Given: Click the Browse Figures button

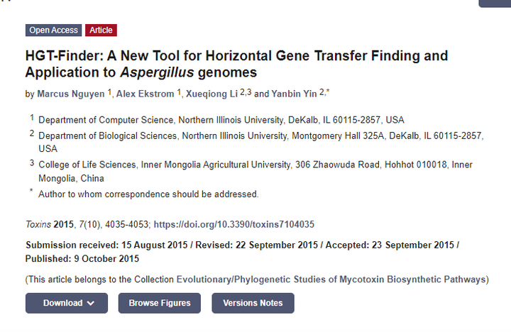Looking at the screenshot, I should tap(159, 303).
